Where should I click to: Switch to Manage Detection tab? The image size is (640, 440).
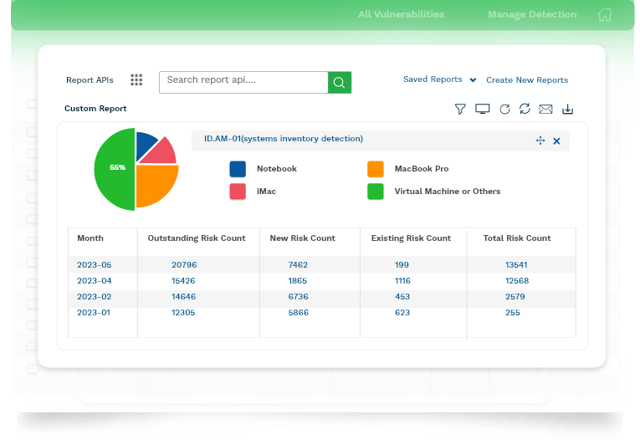point(532,14)
